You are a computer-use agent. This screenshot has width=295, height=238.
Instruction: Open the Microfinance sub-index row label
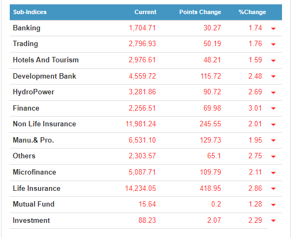coord(35,172)
